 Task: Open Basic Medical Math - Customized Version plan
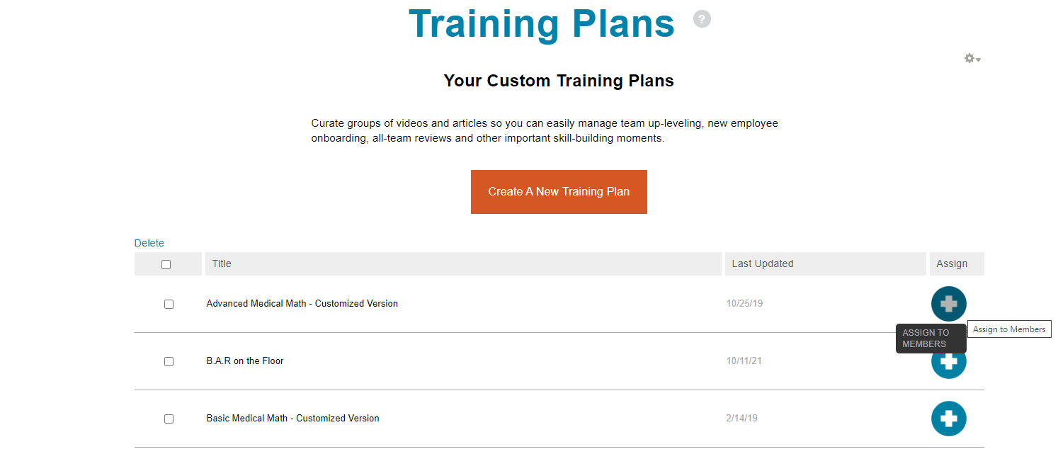coord(292,419)
